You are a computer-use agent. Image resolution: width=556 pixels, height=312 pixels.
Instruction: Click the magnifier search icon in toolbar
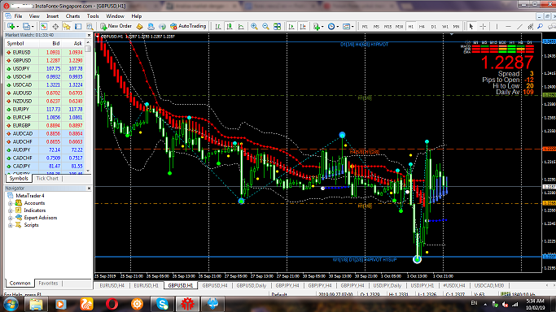541,26
